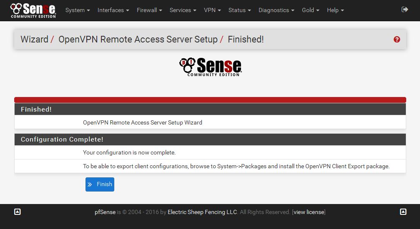Screen dimensions: 420x229
Task: Expand the Interfaces menu
Action: click(113, 10)
